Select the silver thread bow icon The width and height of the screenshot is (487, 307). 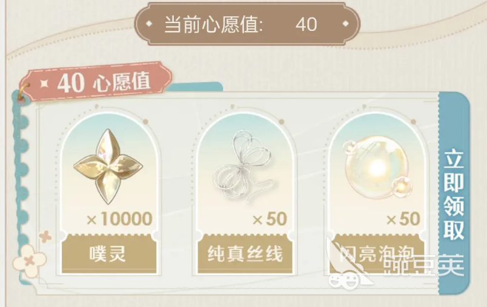click(x=243, y=166)
